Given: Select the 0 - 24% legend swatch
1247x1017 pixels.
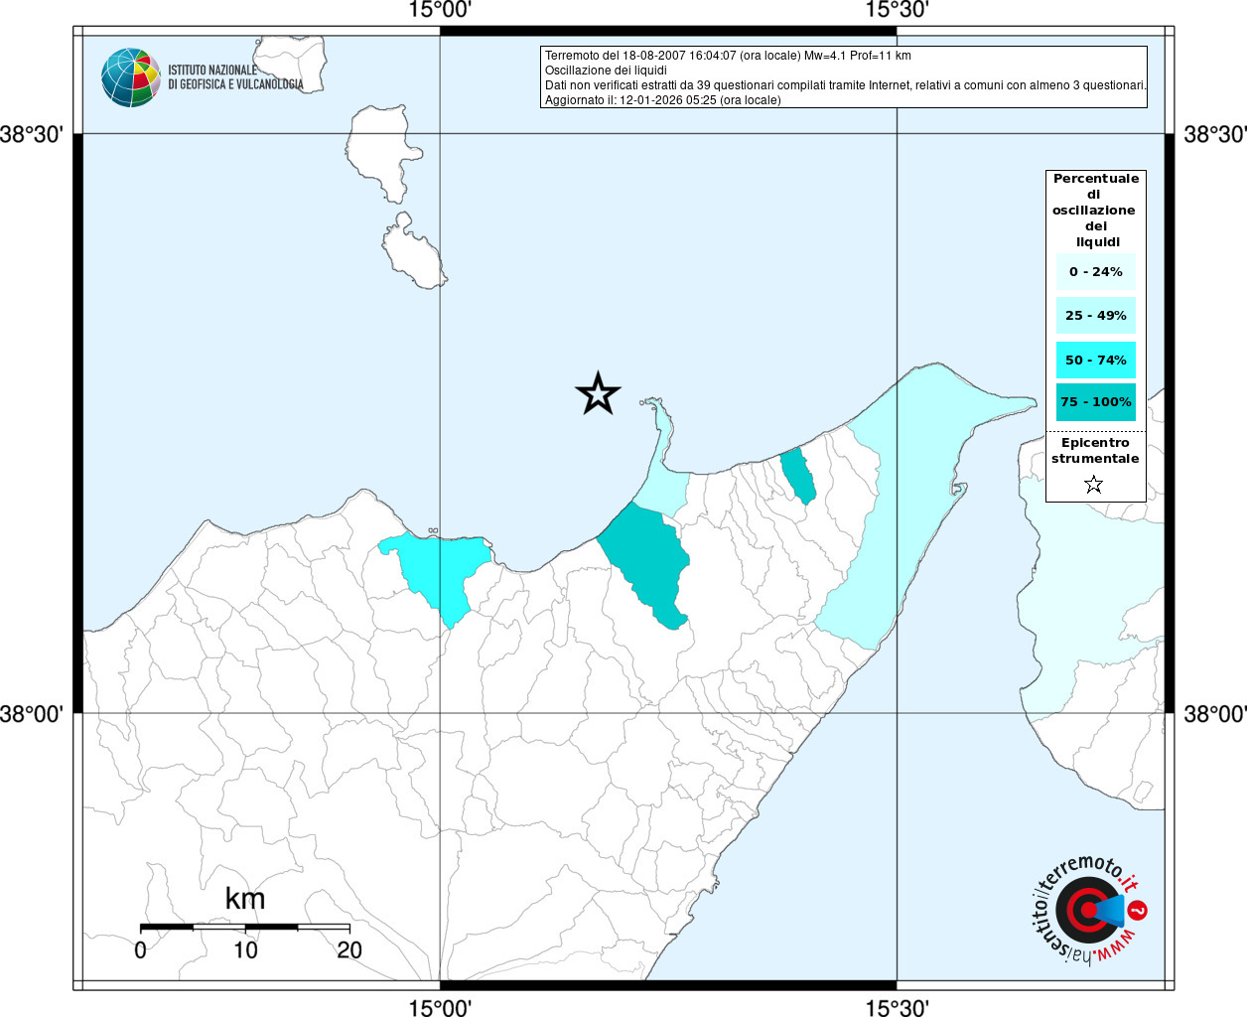Looking at the screenshot, I should point(1095,271).
